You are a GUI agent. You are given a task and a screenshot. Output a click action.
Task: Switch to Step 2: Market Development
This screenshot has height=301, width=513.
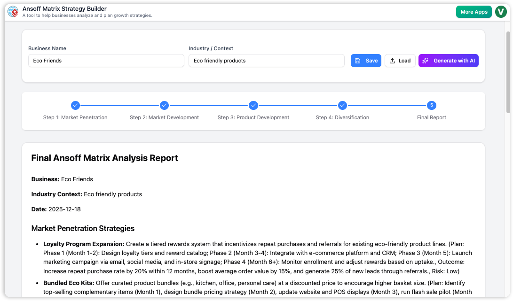click(x=164, y=117)
